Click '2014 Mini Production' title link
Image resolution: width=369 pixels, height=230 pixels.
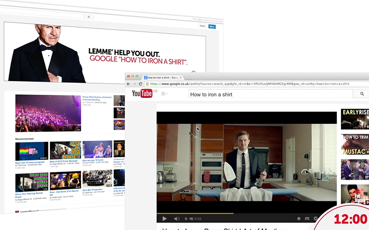click(x=92, y=190)
